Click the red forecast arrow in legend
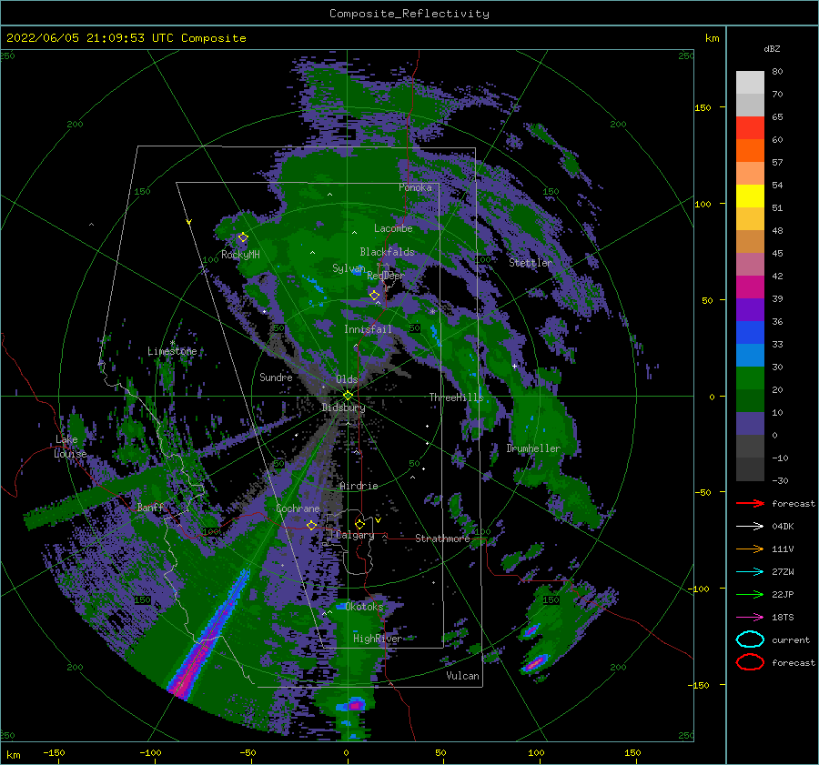This screenshot has width=819, height=765. (750, 503)
